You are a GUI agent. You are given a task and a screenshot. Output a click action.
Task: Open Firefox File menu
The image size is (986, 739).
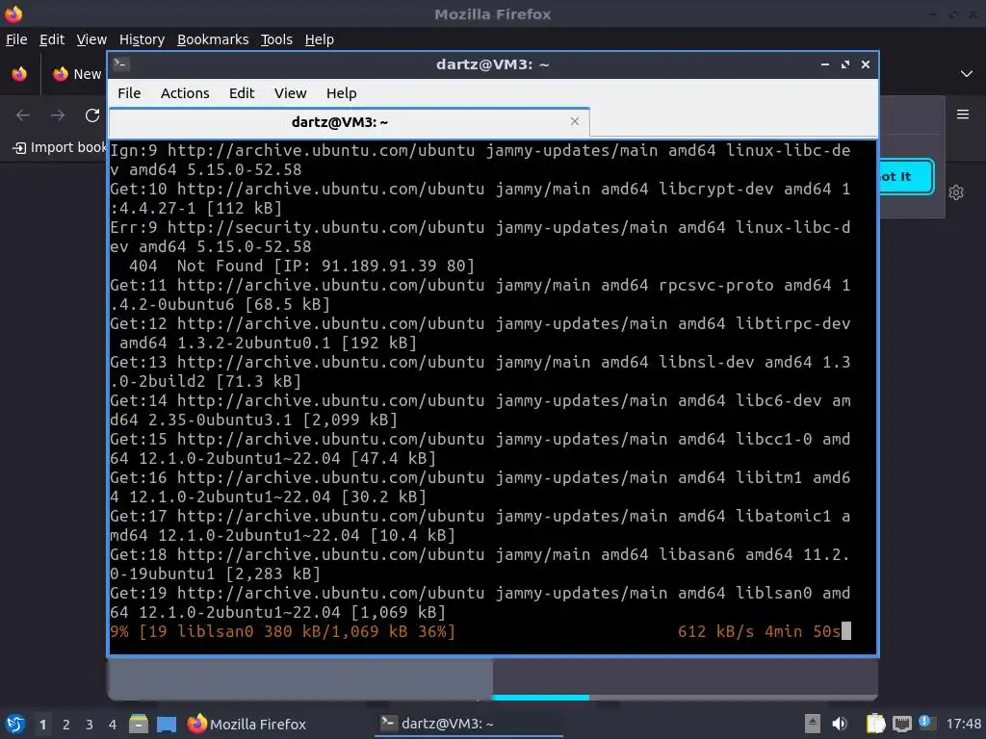[x=16, y=39]
